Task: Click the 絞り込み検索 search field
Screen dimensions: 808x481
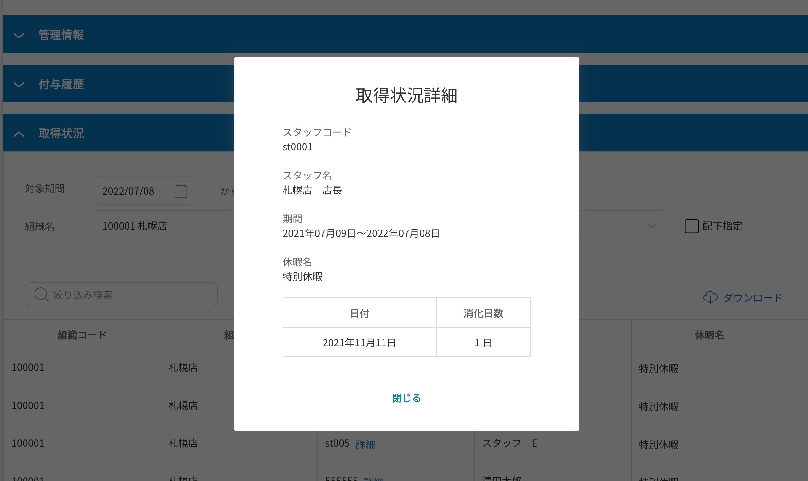Action: coord(130,294)
